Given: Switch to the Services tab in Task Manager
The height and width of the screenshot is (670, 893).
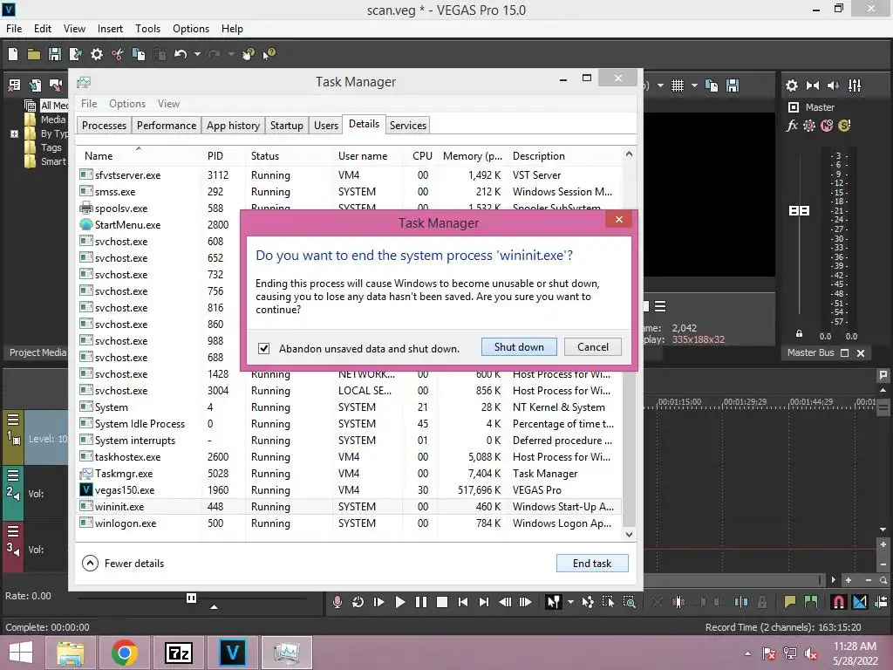Looking at the screenshot, I should click(408, 126).
